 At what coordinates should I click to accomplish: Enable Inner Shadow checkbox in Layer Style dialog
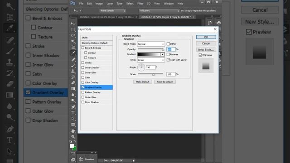83,67
